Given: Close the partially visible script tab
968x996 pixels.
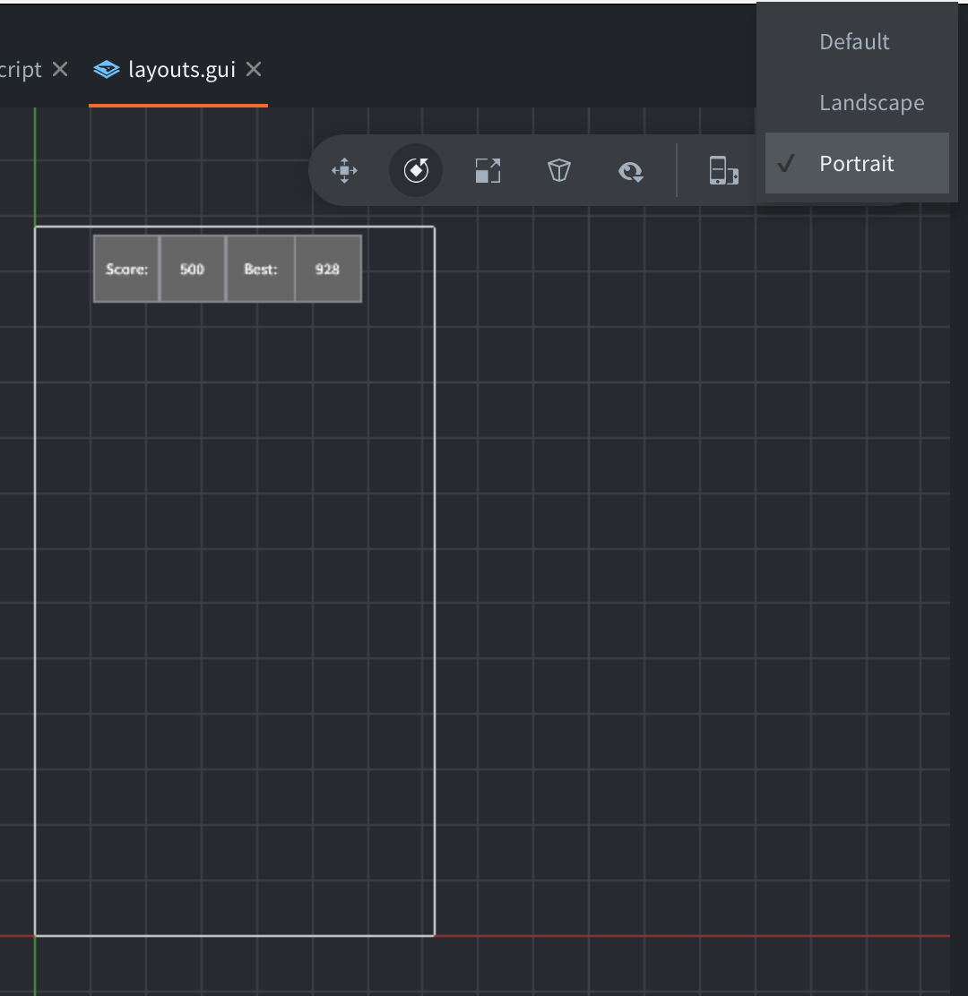Looking at the screenshot, I should [60, 69].
